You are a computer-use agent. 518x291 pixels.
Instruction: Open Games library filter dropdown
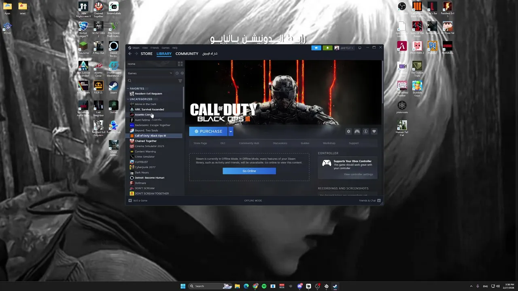[x=150, y=73]
